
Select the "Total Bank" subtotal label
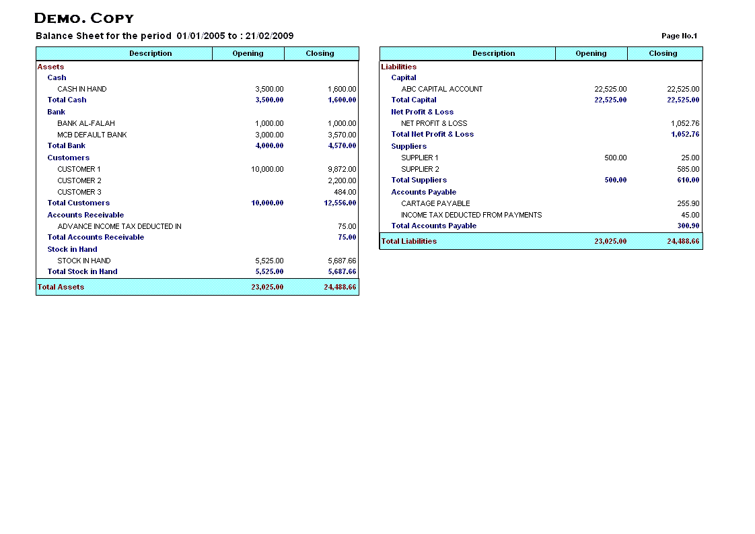click(67, 145)
